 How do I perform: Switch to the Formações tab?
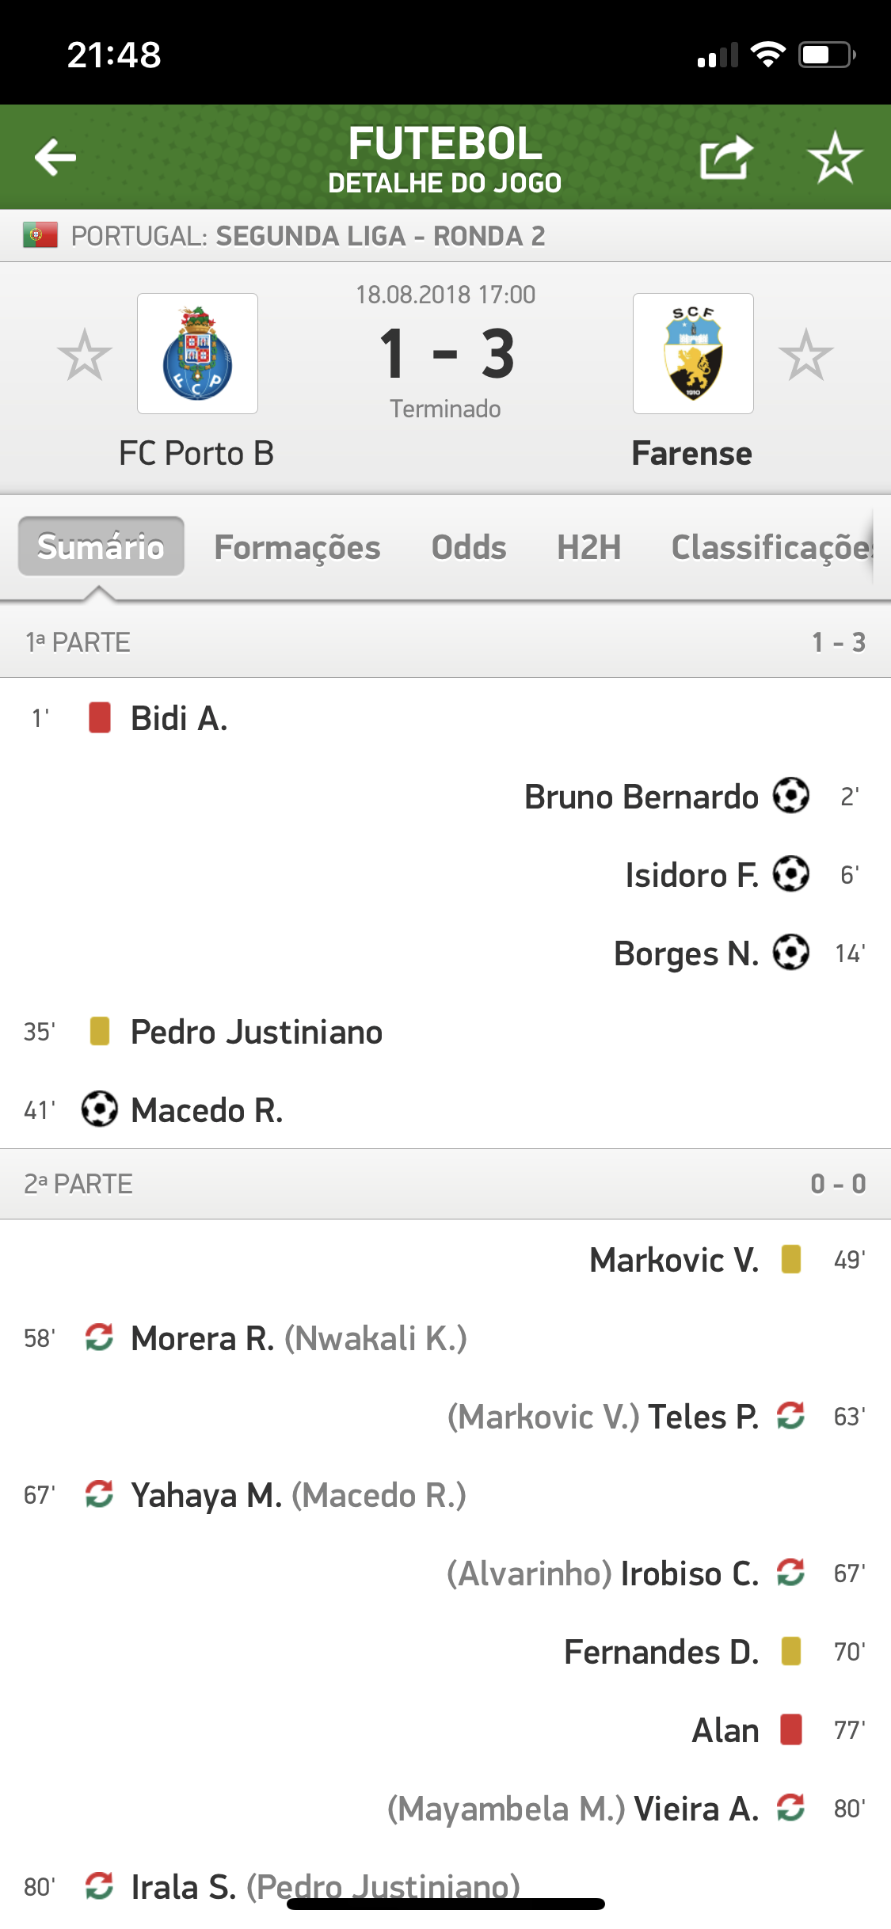(297, 547)
